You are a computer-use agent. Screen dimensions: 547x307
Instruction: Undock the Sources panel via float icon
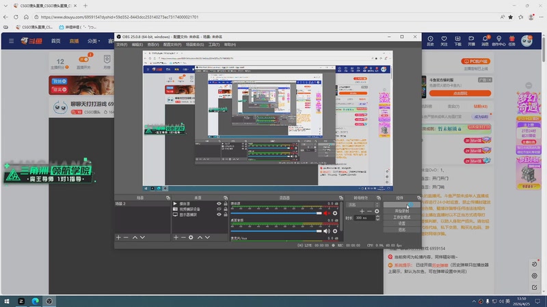pyautogui.click(x=226, y=198)
